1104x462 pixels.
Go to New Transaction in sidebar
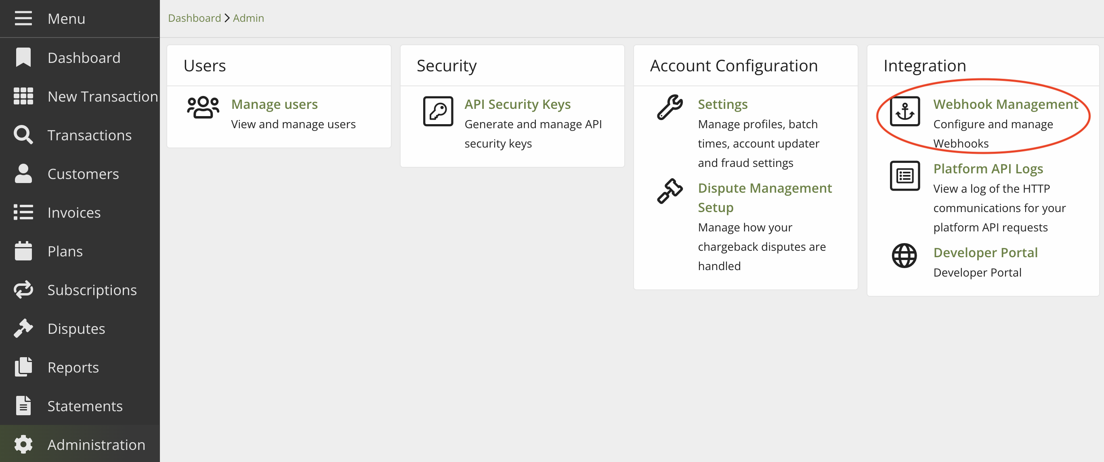pyautogui.click(x=103, y=97)
